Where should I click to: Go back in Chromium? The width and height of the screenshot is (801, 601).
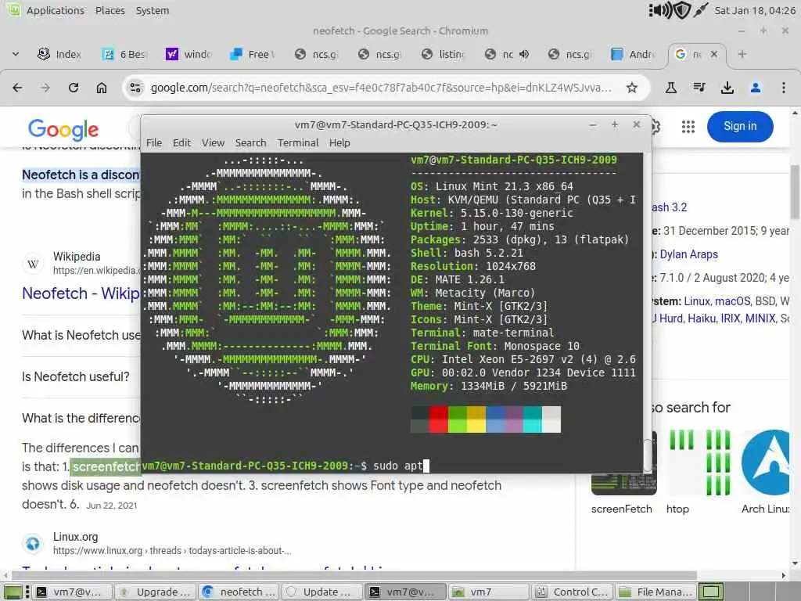17,88
